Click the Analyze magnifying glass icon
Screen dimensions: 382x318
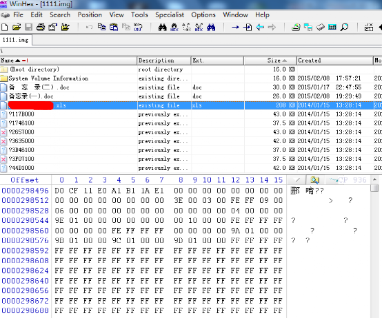[344, 27]
